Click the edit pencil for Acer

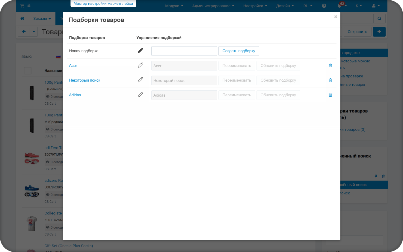(141, 65)
